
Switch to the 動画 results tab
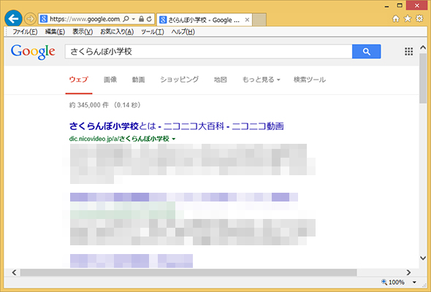[x=138, y=80]
